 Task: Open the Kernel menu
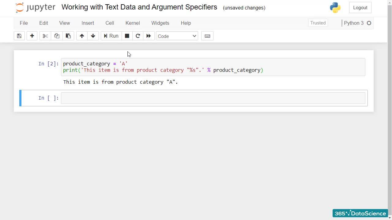coord(133,23)
